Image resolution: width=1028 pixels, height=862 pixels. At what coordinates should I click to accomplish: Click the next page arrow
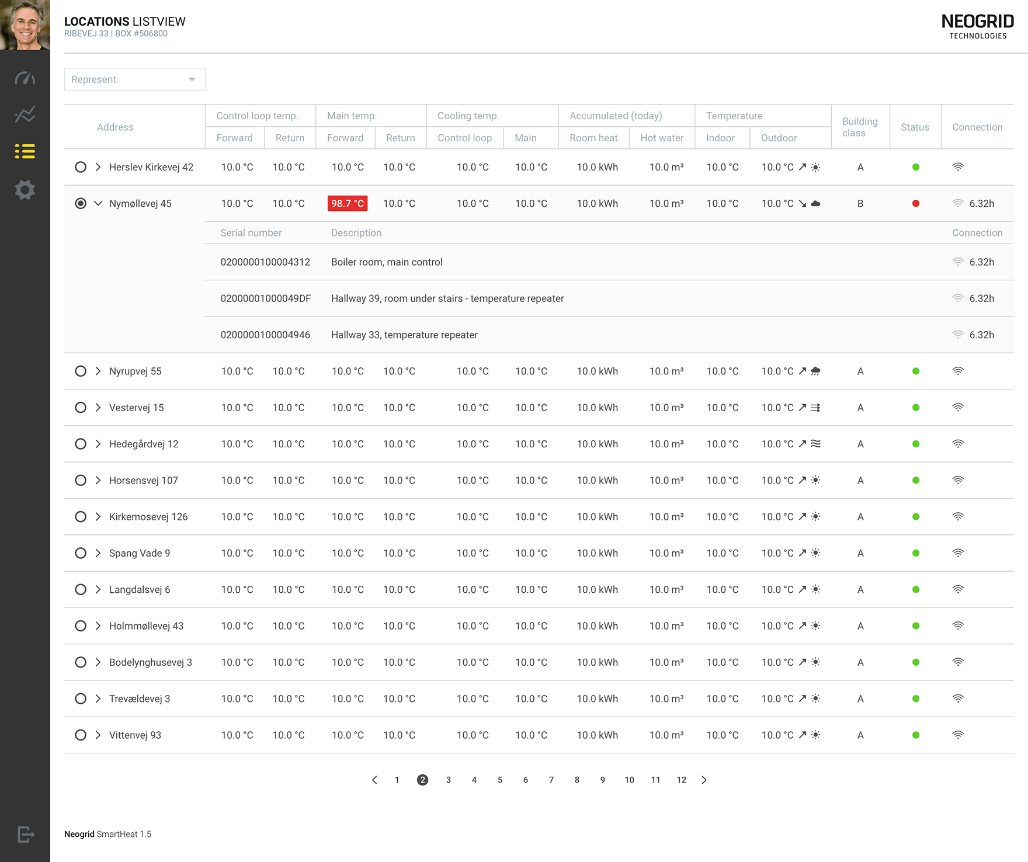point(704,780)
